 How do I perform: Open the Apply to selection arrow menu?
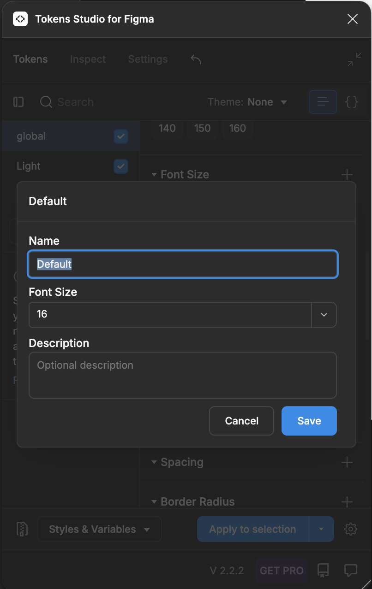click(x=321, y=529)
